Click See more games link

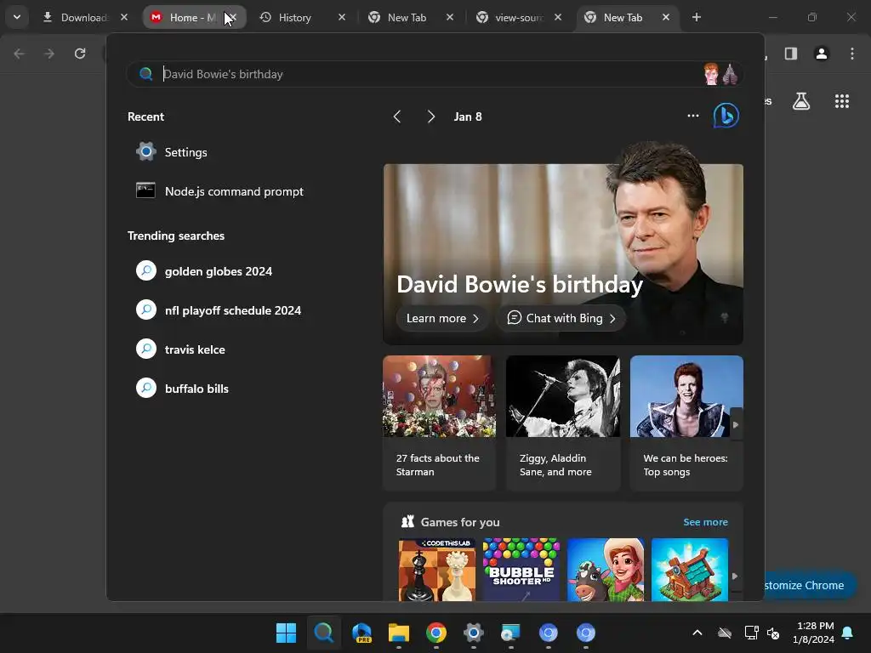tap(705, 522)
